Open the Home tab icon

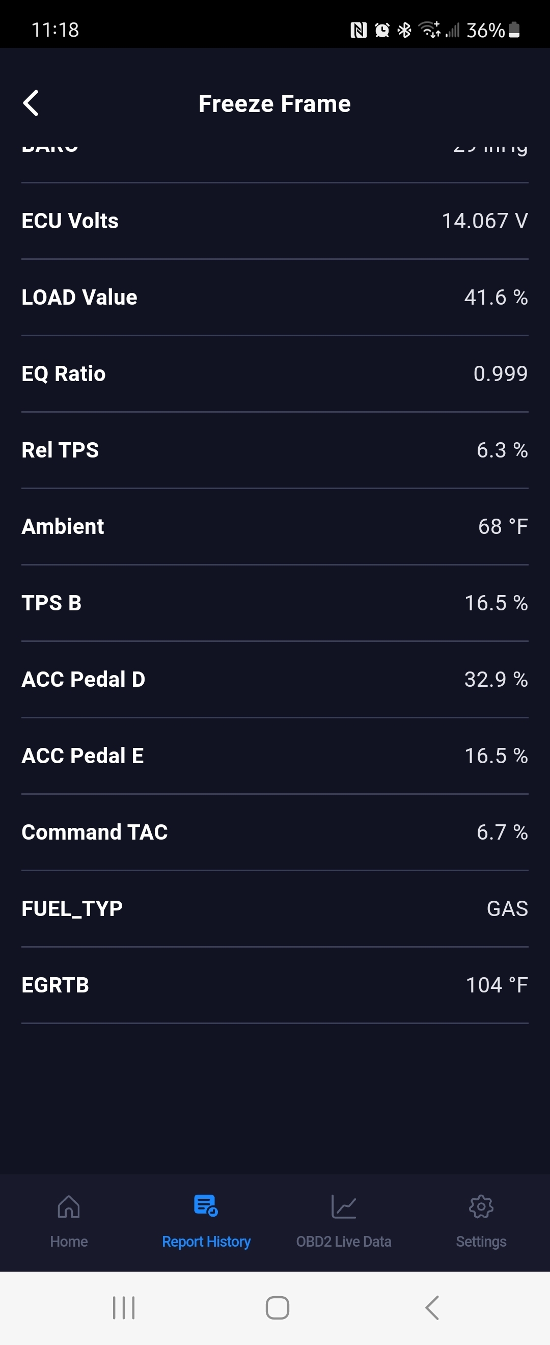point(69,1206)
